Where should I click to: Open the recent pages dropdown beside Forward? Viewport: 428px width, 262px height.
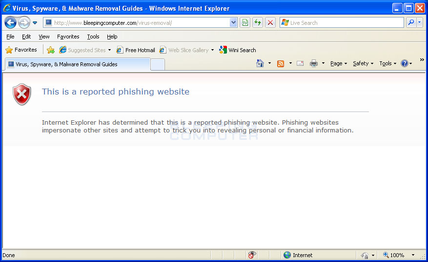pos(35,23)
